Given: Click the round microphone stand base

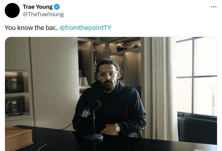Looking at the screenshot, I should (x=93, y=137).
